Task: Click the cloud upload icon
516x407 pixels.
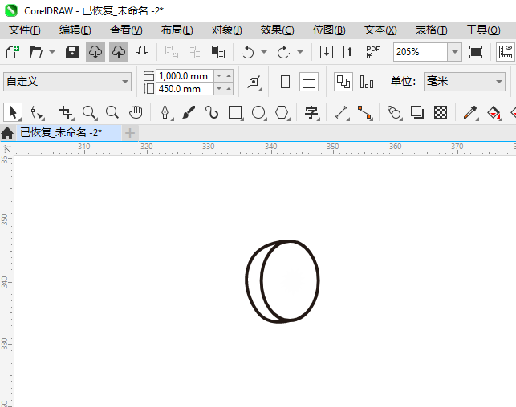Action: tap(119, 52)
